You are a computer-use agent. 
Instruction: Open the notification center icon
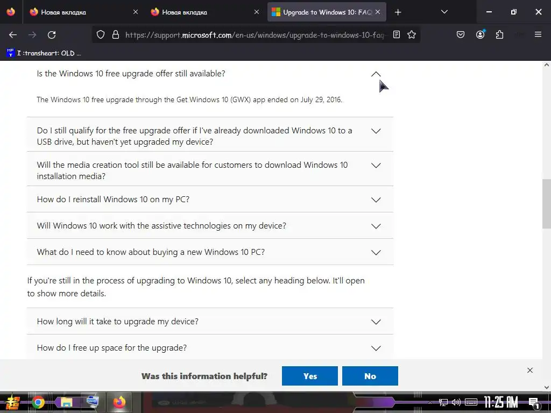tap(534, 403)
